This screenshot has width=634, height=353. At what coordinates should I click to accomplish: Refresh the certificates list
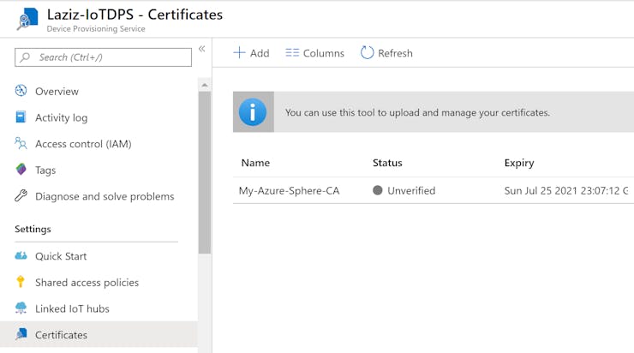(x=386, y=53)
